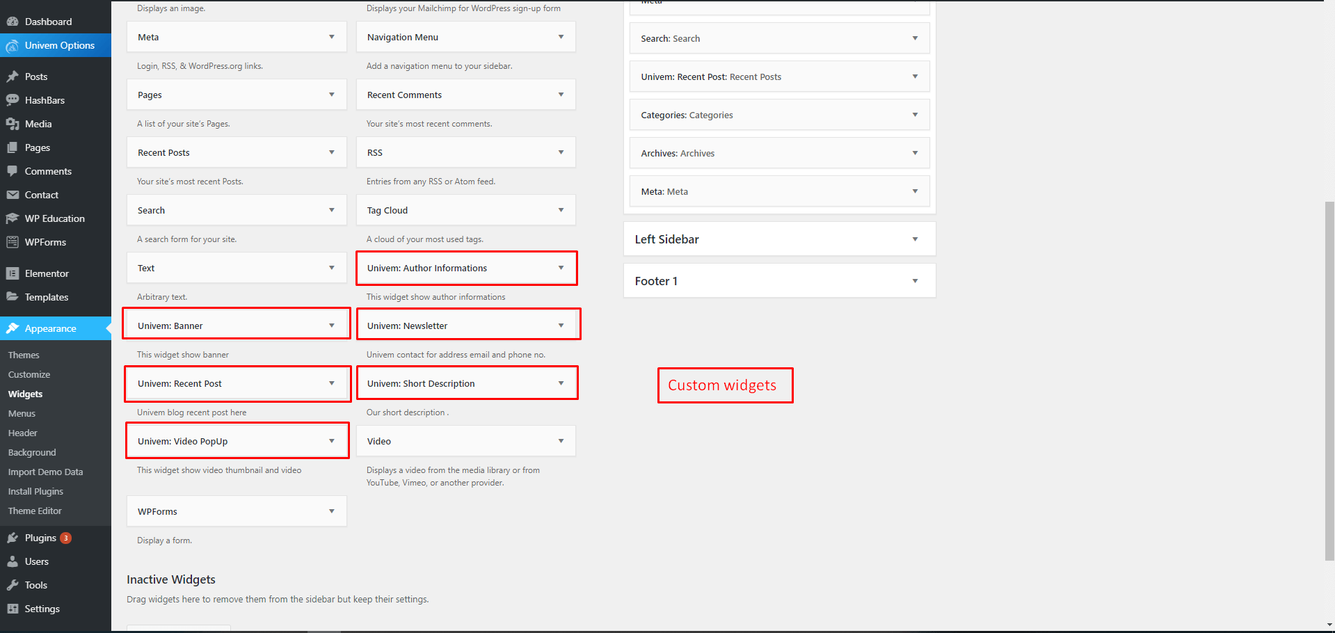Click the Pages icon in sidebar
This screenshot has height=633, width=1335.
click(x=13, y=147)
